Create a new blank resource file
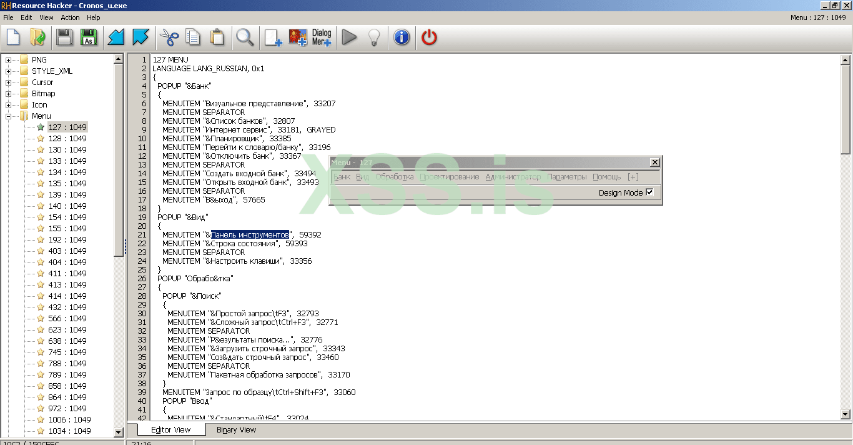 tap(13, 37)
